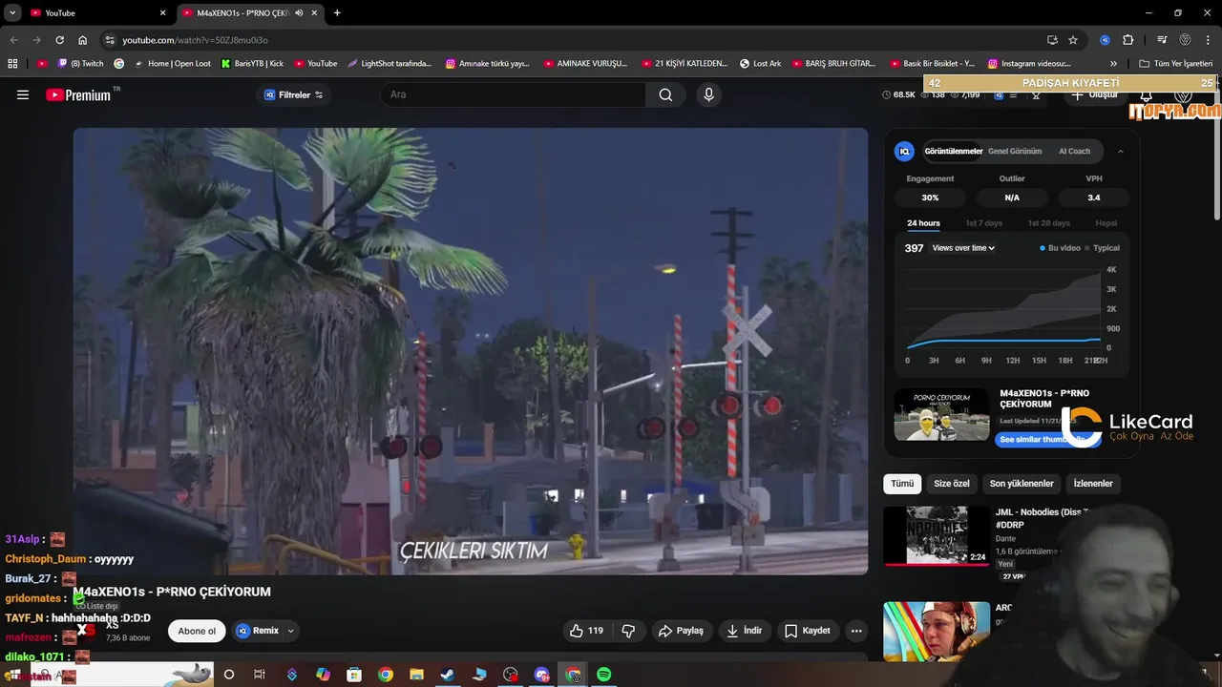
Task: Click into the Ara search field
Action: click(x=513, y=94)
